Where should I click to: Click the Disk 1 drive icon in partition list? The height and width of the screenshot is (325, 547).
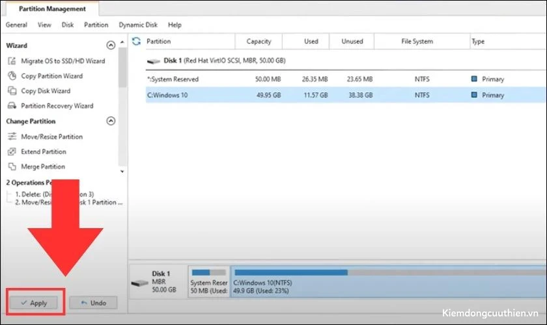tap(153, 61)
